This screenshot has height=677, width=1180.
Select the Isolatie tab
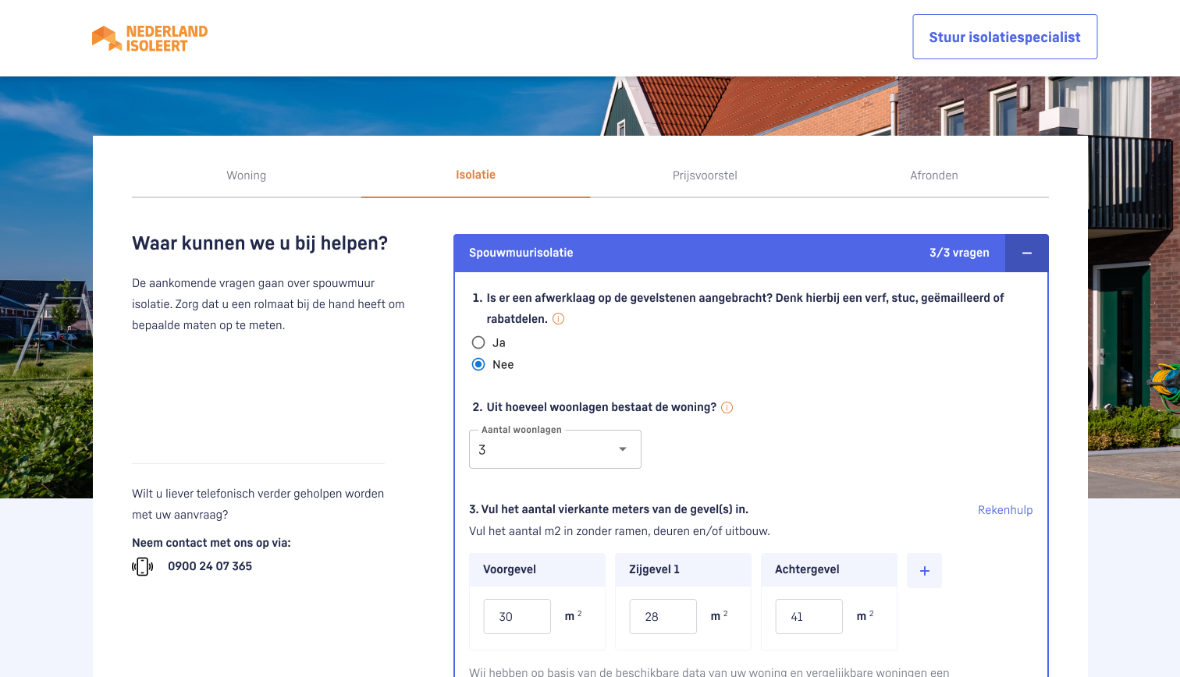click(475, 175)
